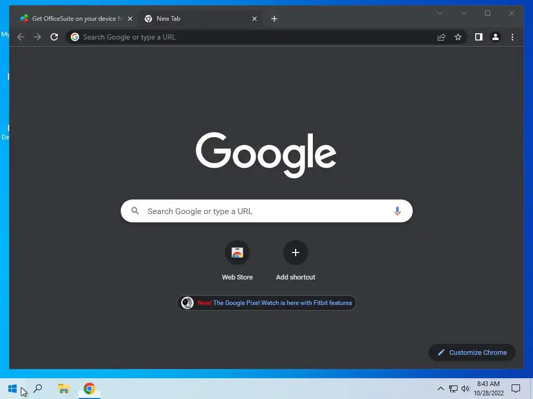Close the Get OfficeSuite tab
533x399 pixels.
point(130,19)
